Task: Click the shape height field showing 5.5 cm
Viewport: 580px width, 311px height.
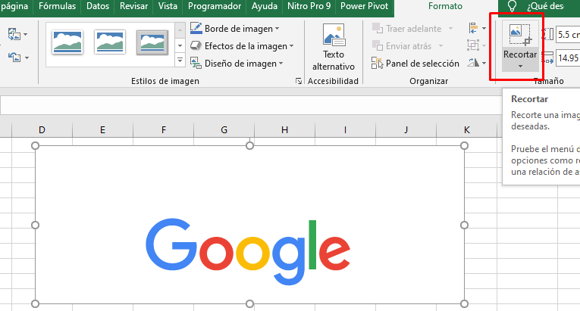Action: [x=568, y=35]
